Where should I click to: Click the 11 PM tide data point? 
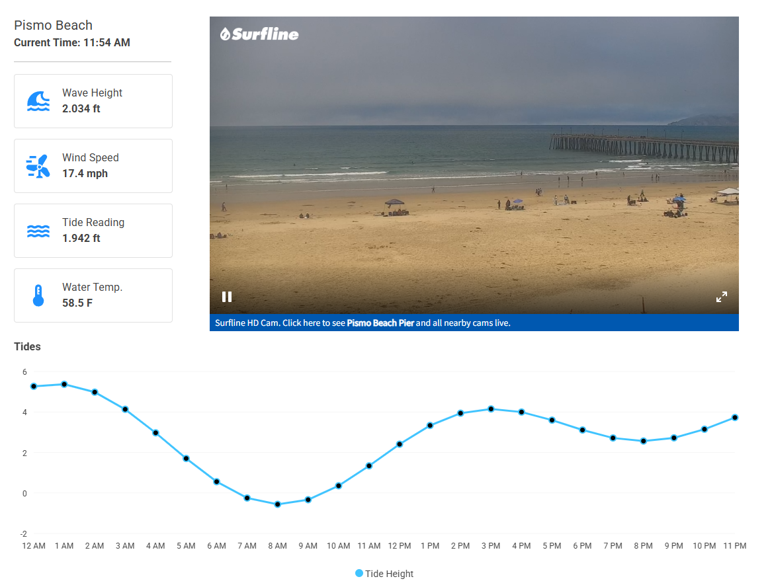click(735, 418)
